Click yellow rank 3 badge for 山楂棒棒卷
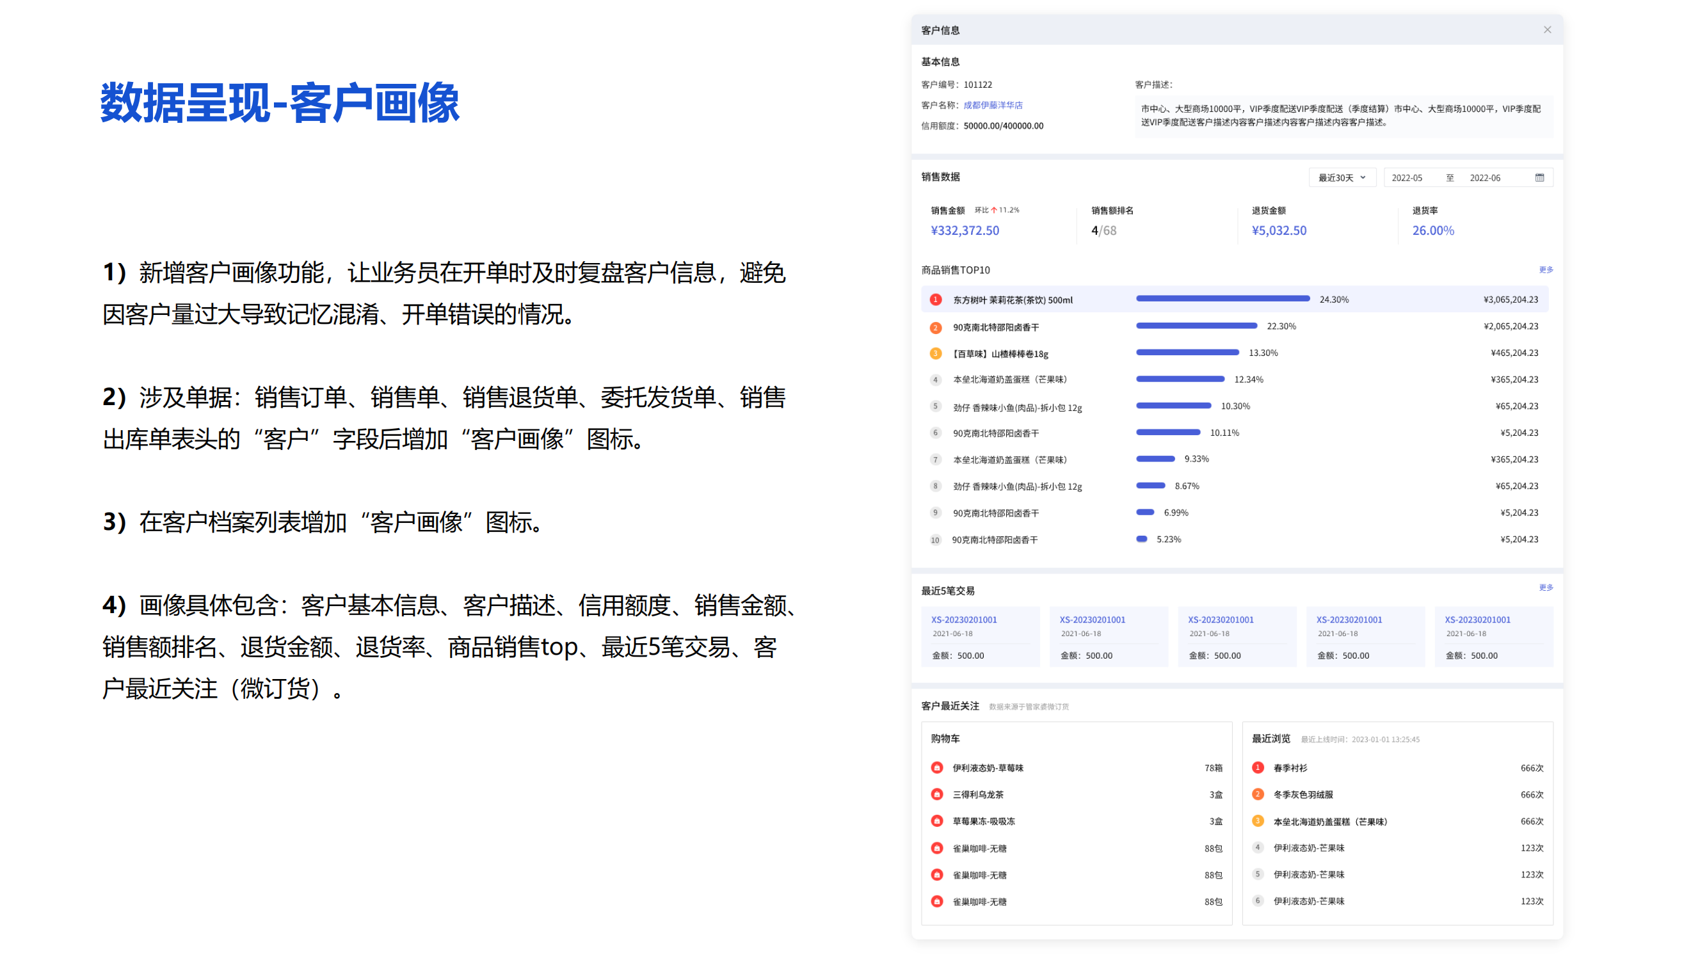This screenshot has height=960, width=1707. (x=935, y=354)
